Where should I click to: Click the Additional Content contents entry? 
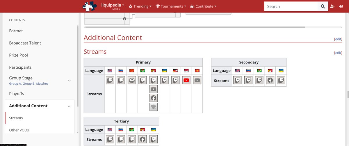tap(28, 106)
